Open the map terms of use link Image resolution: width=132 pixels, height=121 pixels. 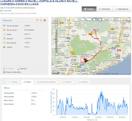click(x=125, y=74)
